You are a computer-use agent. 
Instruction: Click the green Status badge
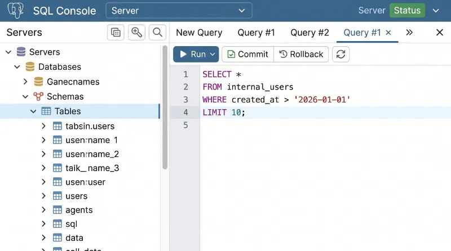coord(407,10)
